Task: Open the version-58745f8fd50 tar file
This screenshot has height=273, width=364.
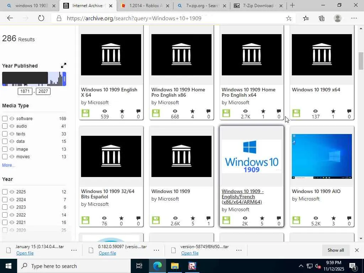Action: point(190,253)
